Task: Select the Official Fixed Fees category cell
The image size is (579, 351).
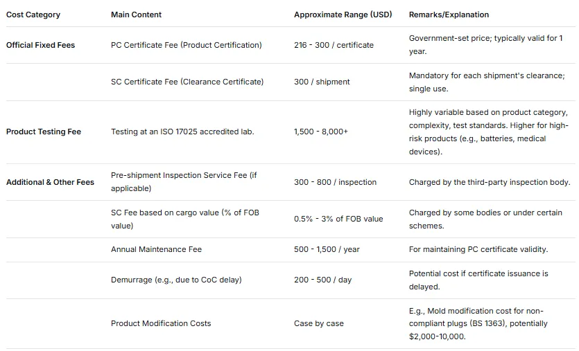Action: pos(40,45)
